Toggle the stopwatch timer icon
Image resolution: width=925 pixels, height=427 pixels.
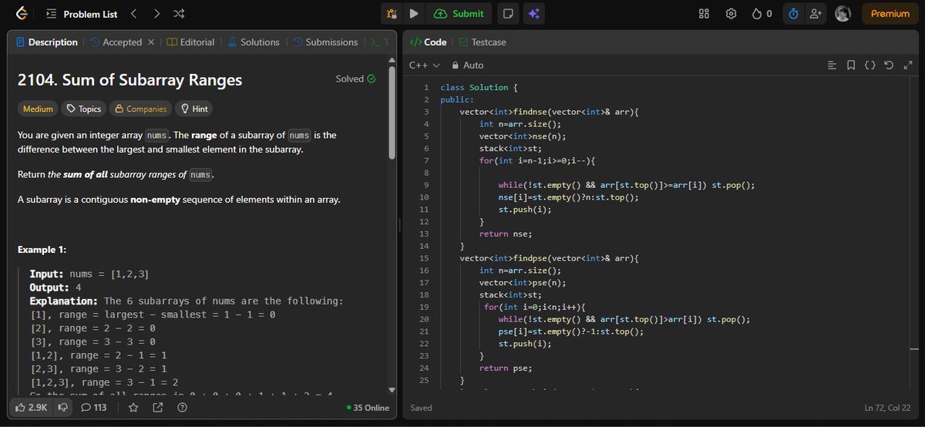pos(793,13)
